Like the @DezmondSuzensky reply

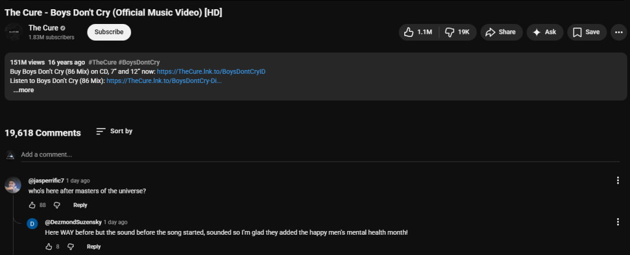pyautogui.click(x=49, y=246)
